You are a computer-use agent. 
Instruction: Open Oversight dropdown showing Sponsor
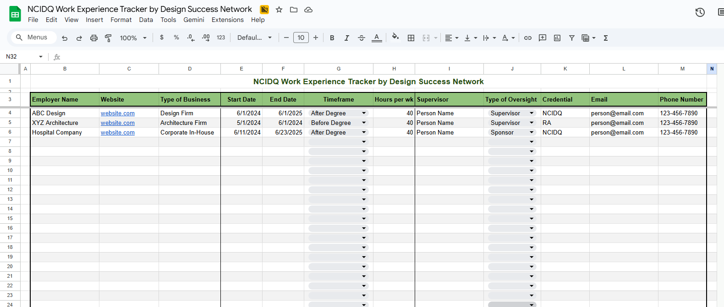click(512, 132)
